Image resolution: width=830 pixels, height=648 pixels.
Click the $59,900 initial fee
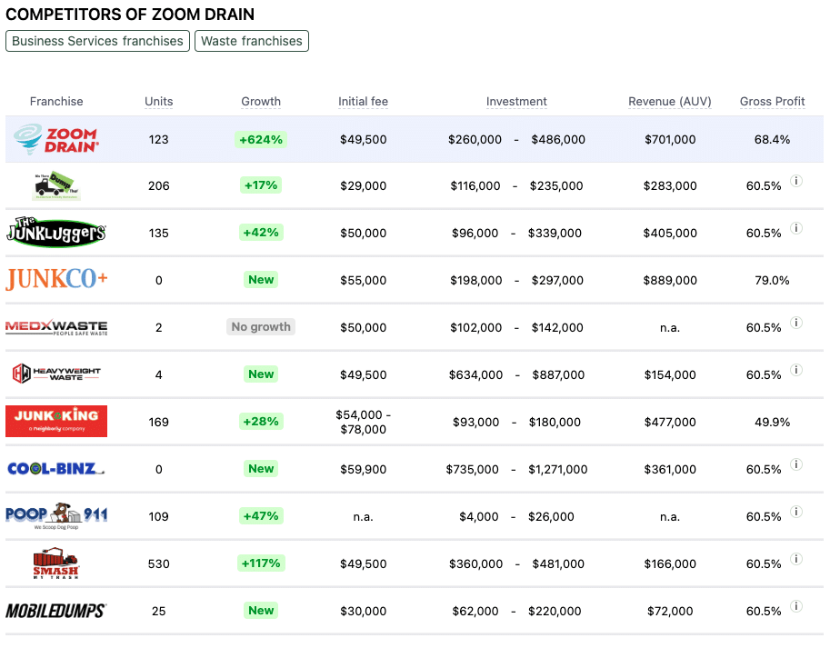(363, 469)
